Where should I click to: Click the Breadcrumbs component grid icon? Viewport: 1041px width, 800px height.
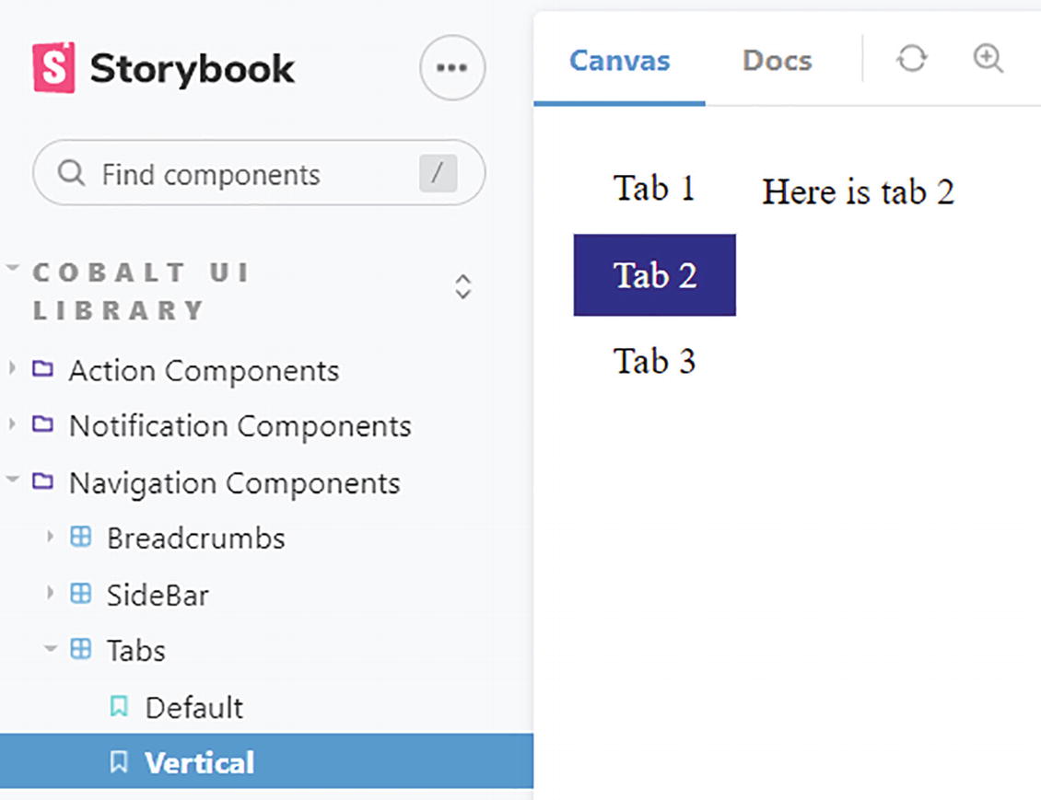81,538
